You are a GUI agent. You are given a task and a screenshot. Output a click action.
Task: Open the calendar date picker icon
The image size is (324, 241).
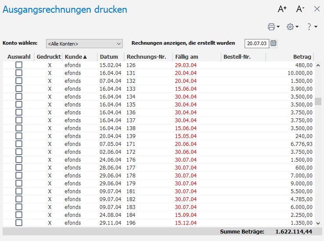(x=273, y=43)
